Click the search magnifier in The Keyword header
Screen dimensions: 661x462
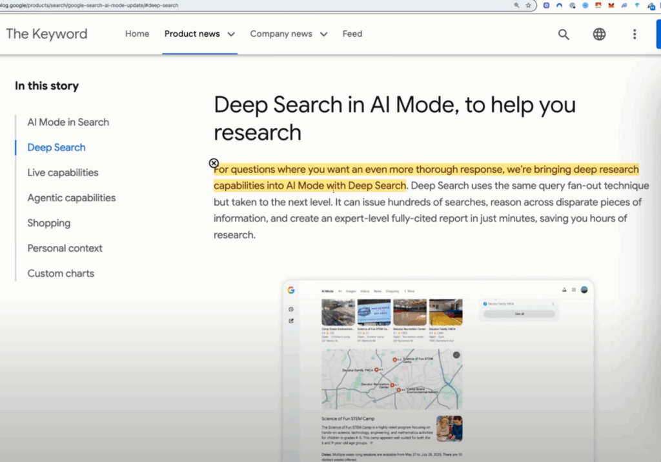564,34
